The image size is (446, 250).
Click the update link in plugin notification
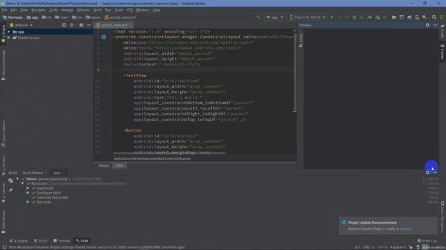406,228
